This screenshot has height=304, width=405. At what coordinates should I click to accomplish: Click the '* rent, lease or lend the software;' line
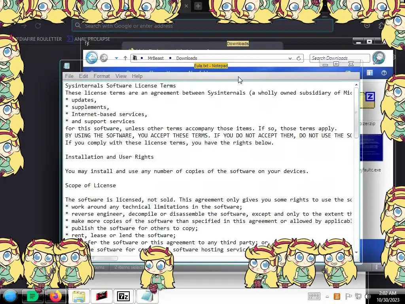pyautogui.click(x=120, y=235)
